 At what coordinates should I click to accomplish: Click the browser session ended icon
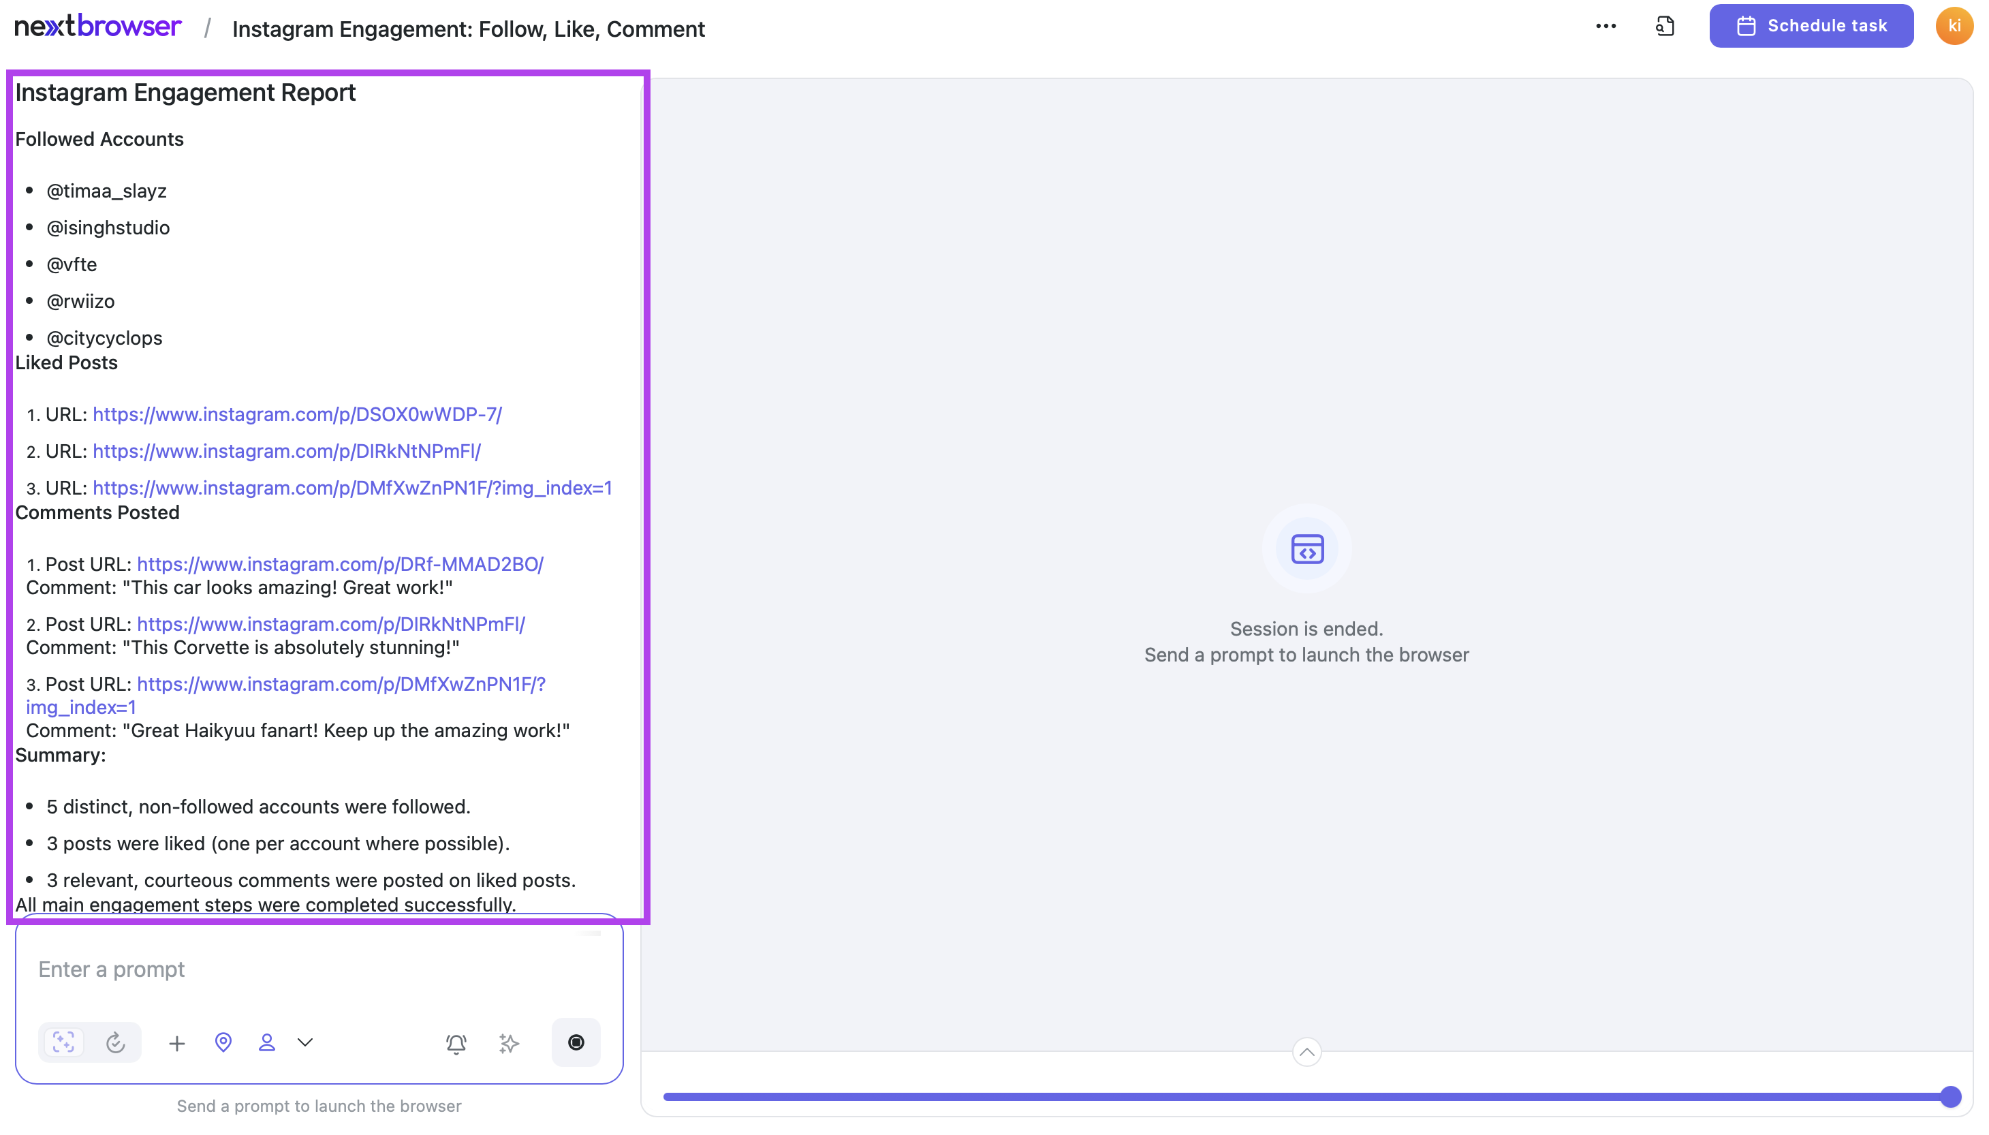(x=1306, y=549)
